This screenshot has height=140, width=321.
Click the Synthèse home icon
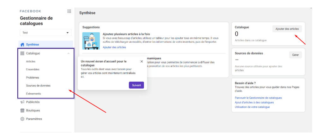(x=22, y=44)
